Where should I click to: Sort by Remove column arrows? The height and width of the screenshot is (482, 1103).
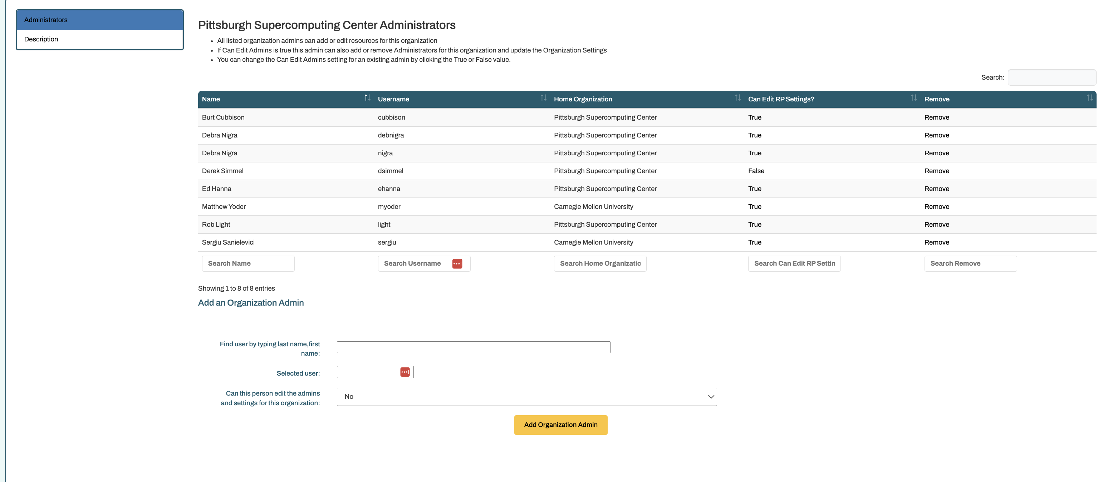pyautogui.click(x=1089, y=98)
